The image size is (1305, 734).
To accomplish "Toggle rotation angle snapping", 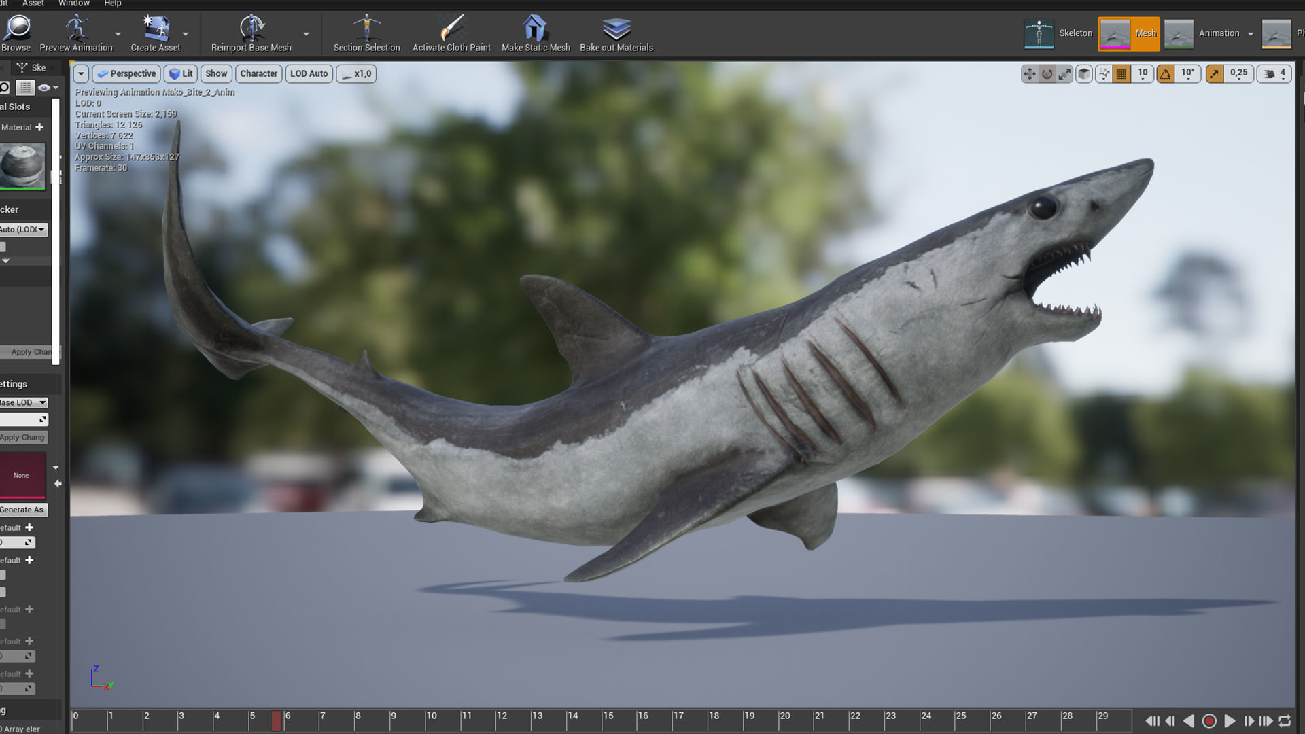I will (1166, 74).
